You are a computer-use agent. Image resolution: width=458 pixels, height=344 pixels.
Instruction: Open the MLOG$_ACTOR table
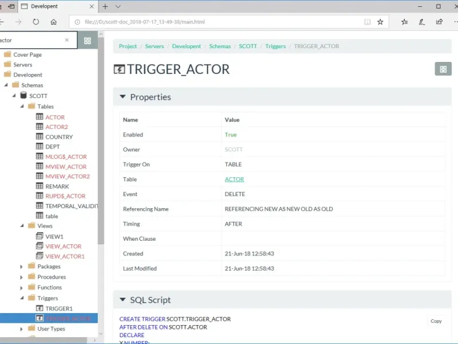point(66,157)
